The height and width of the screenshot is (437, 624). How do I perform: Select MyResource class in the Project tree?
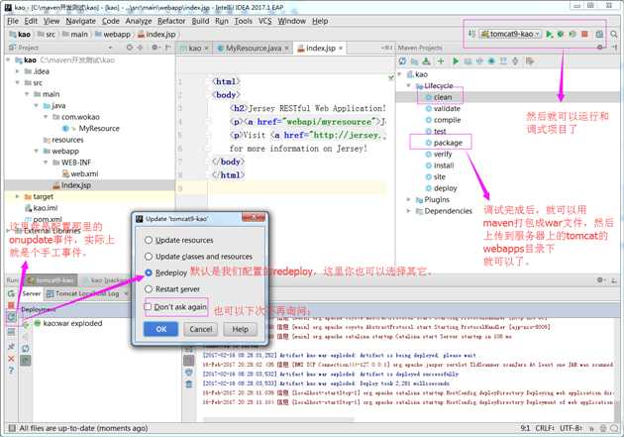point(99,129)
